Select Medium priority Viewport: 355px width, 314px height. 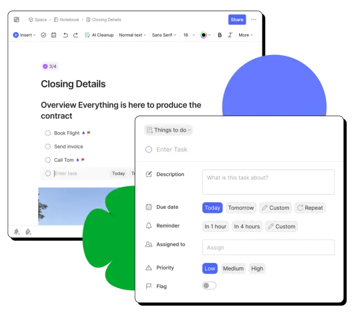[233, 268]
